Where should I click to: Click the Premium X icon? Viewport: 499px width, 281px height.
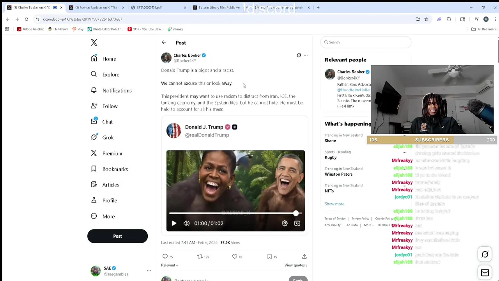coord(94,153)
